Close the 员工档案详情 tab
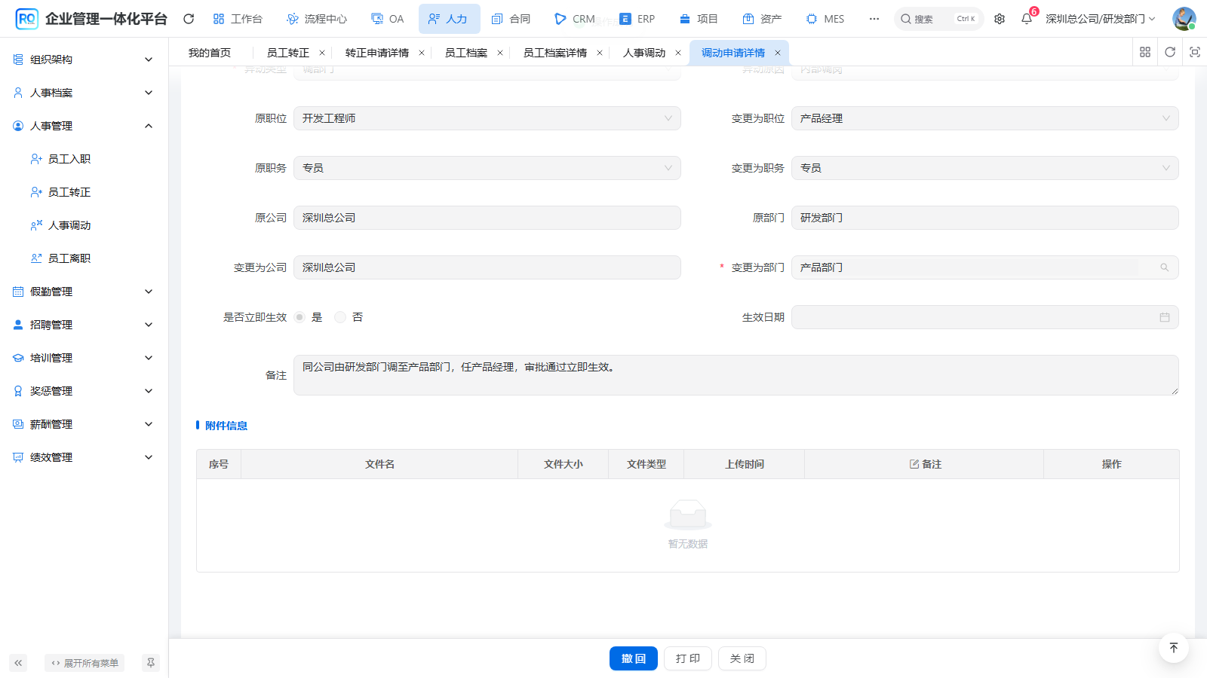Viewport: 1207px width, 678px height. click(600, 53)
